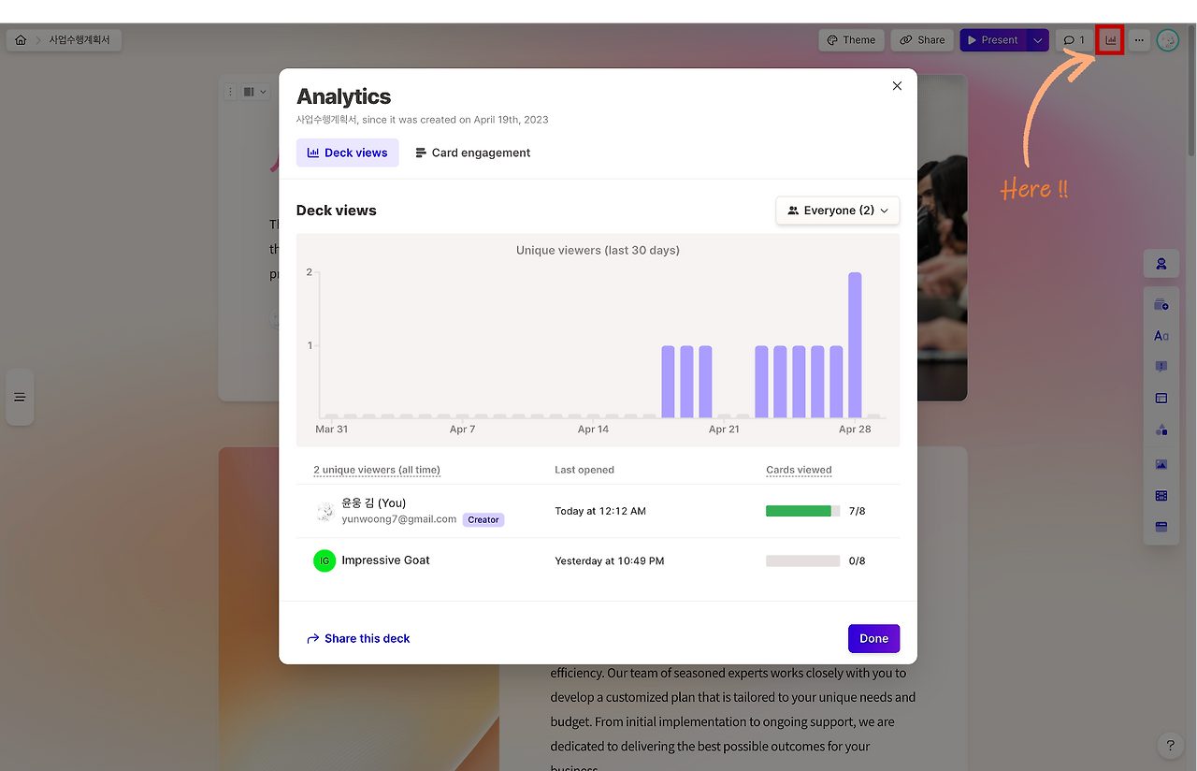1197x771 pixels.
Task: Go to the home icon in the breadcrumb
Action: pos(21,40)
